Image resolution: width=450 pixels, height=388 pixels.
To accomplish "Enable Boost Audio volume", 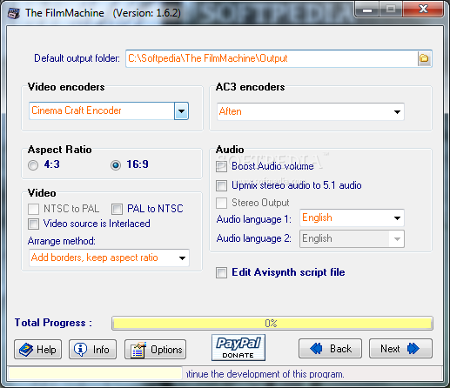I will pyautogui.click(x=221, y=167).
